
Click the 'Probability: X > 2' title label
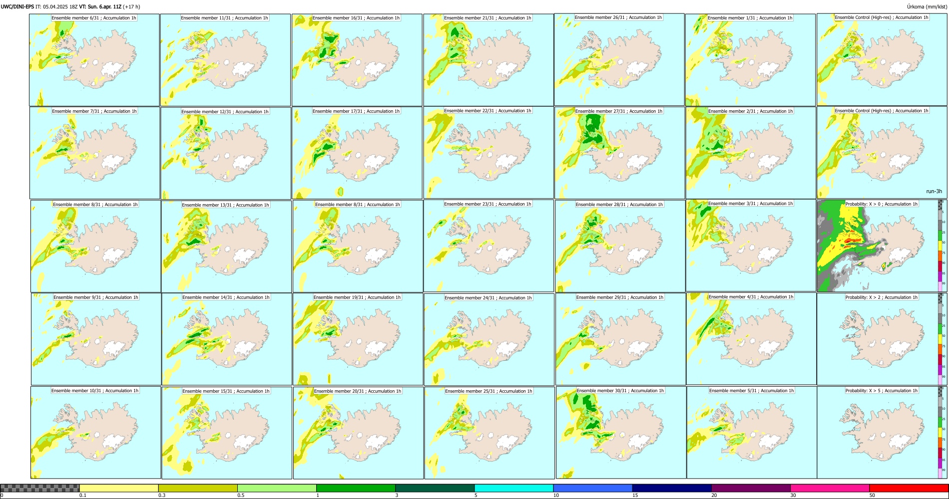click(x=882, y=297)
